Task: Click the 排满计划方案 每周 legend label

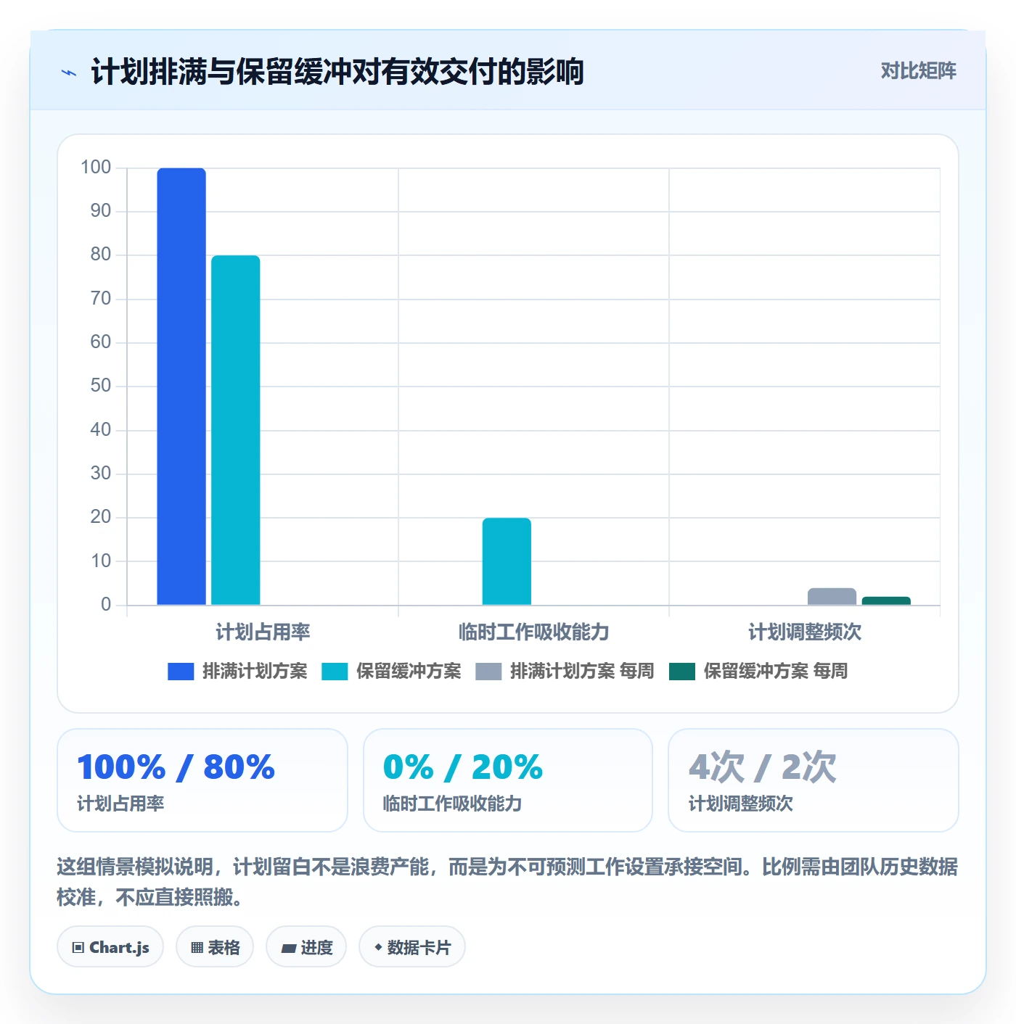Action: [582, 672]
